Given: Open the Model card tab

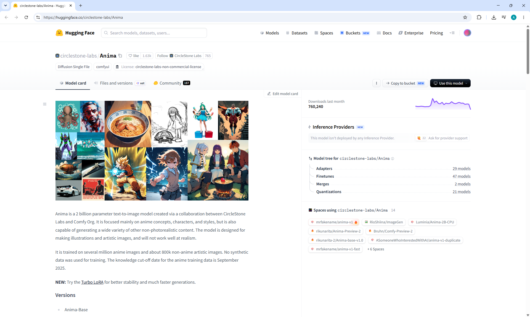Looking at the screenshot, I should click(x=73, y=83).
